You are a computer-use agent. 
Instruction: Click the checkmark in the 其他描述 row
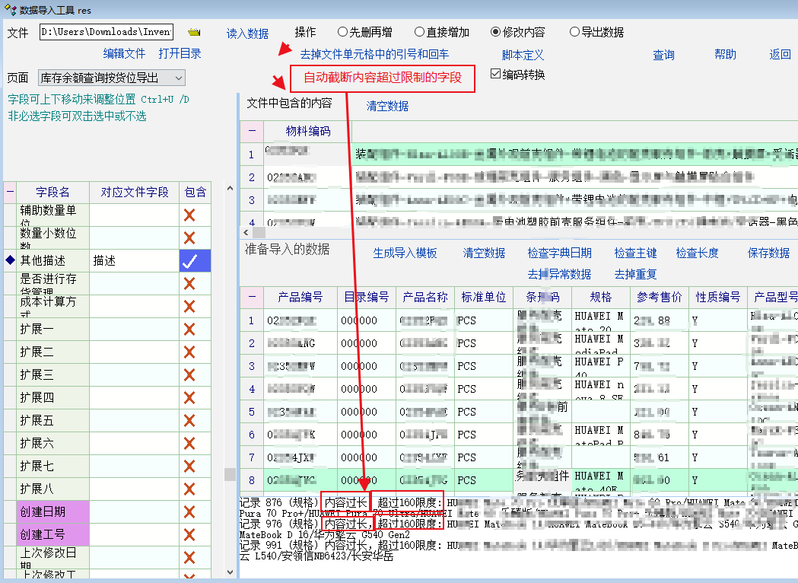[189, 261]
